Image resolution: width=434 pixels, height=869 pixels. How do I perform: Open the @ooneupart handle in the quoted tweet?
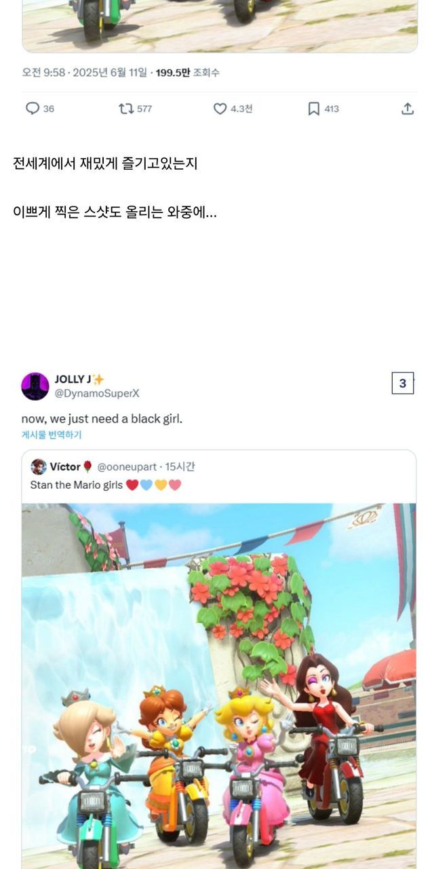point(127,467)
